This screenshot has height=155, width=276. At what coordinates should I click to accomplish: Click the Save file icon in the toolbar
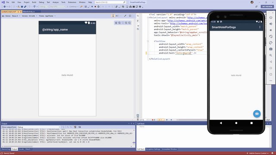click(22, 7)
